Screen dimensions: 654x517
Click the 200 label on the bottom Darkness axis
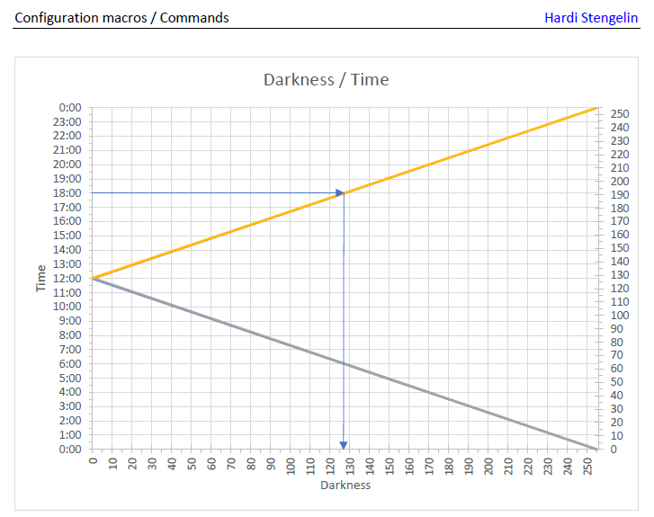pos(488,466)
